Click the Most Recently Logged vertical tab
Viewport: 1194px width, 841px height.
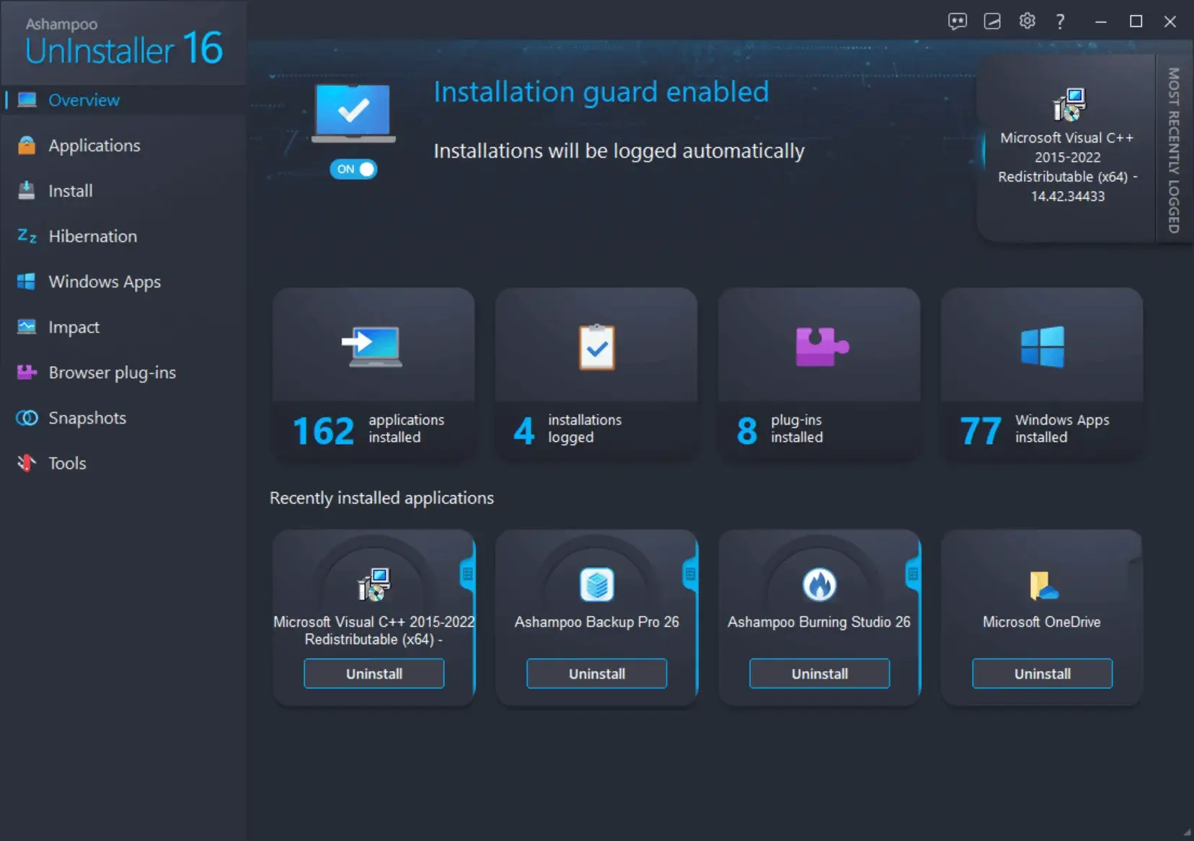pyautogui.click(x=1174, y=150)
